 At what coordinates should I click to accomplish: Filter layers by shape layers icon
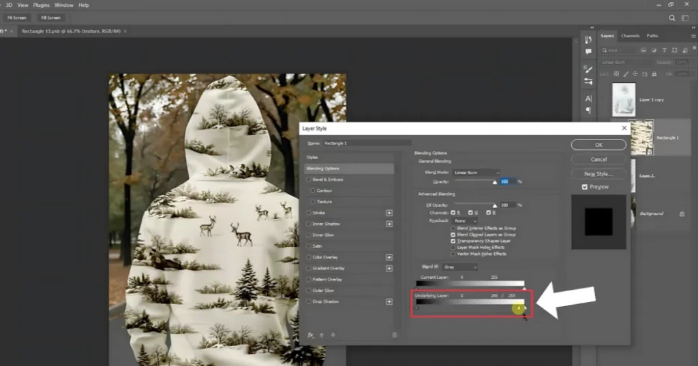click(x=674, y=50)
